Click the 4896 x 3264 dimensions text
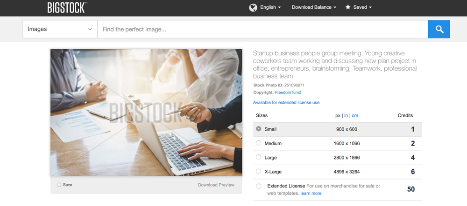 point(347,172)
